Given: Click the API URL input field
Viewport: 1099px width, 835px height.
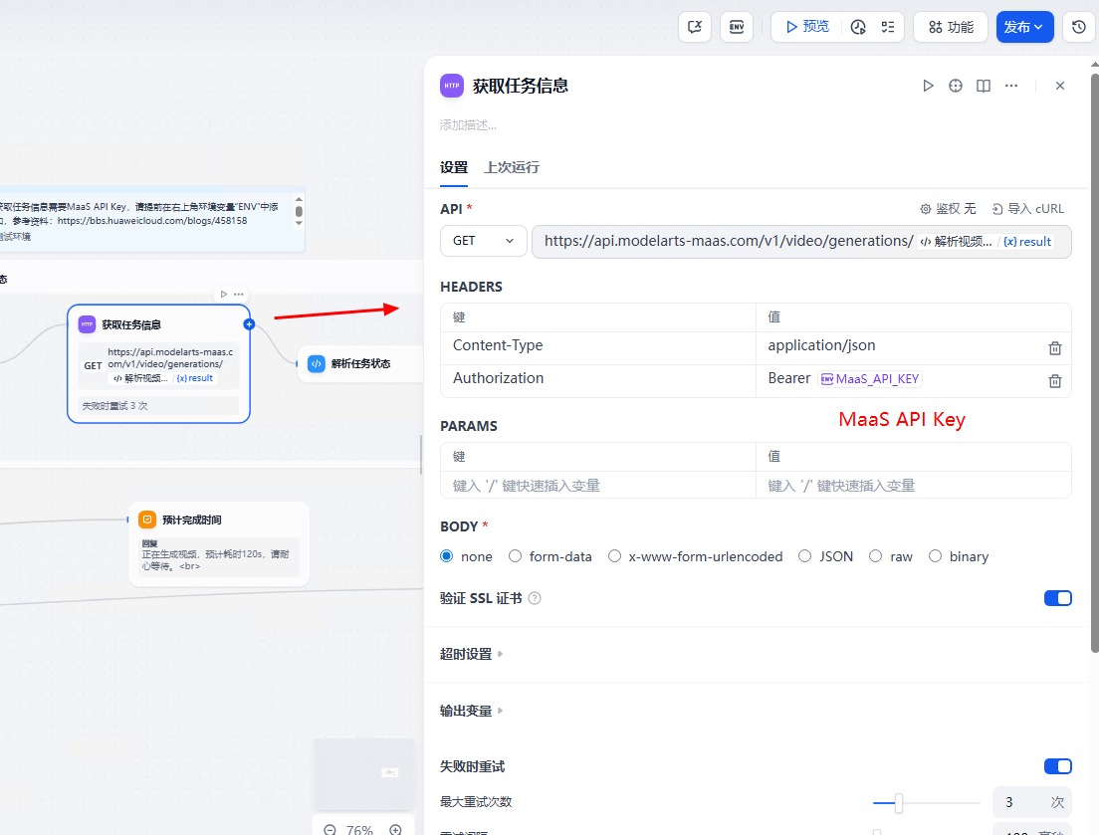Looking at the screenshot, I should pyautogui.click(x=801, y=242).
